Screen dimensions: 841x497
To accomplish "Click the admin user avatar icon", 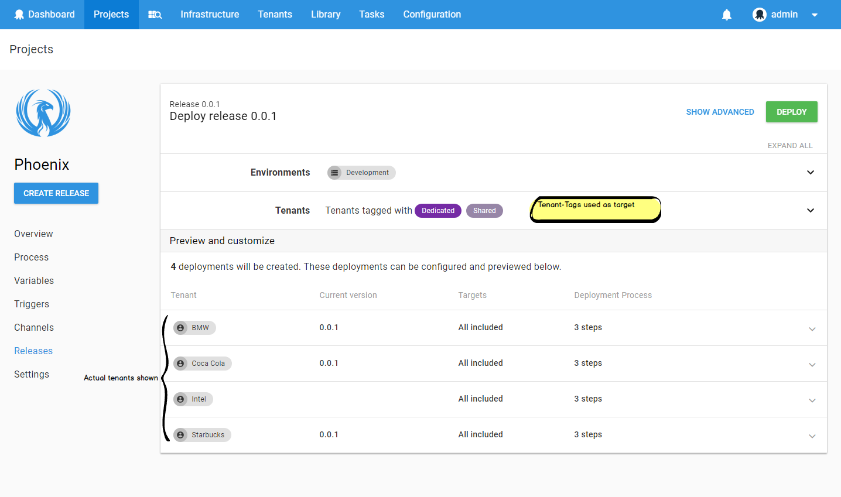I will [758, 14].
